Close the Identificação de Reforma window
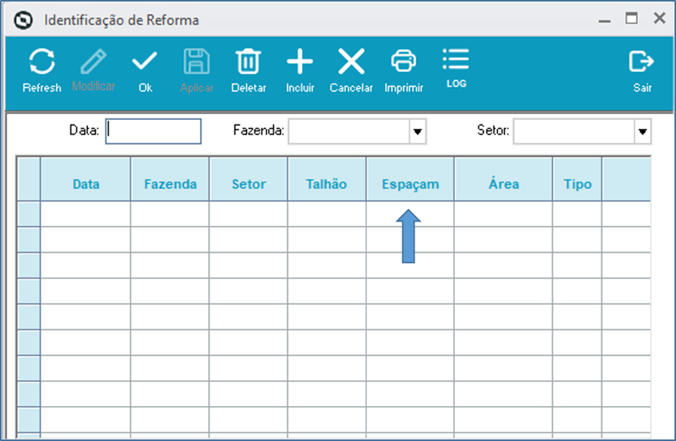Screen dimensions: 676x441 (x=659, y=18)
